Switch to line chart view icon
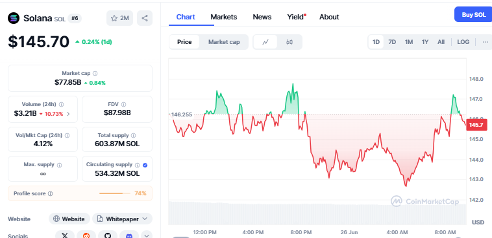The height and width of the screenshot is (238, 492). tap(265, 42)
